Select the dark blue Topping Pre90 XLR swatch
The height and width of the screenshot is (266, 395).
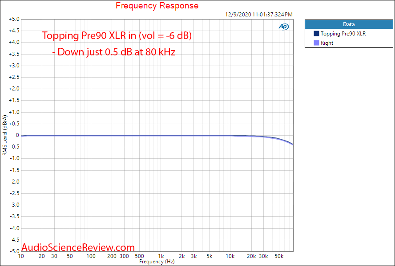point(316,33)
